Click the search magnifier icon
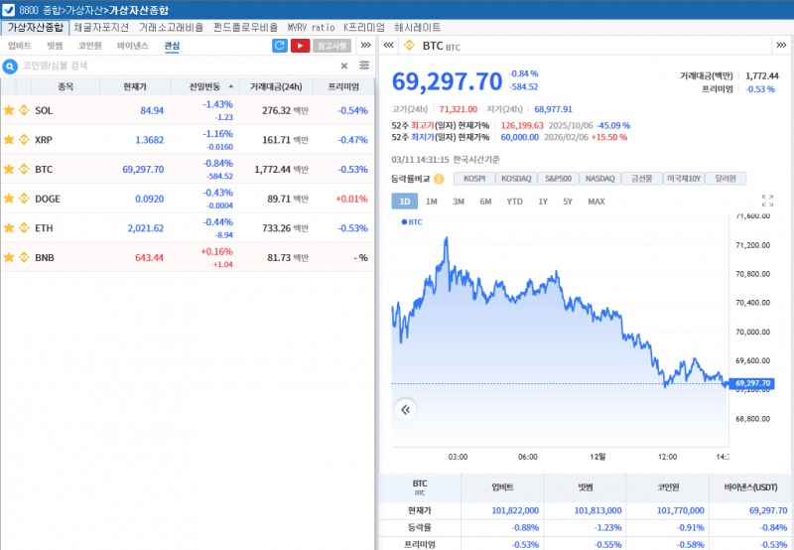The height and width of the screenshot is (550, 794). pos(11,66)
